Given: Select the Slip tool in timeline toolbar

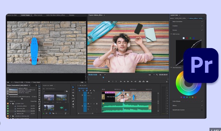Looking at the screenshot, I should pos(73,98).
